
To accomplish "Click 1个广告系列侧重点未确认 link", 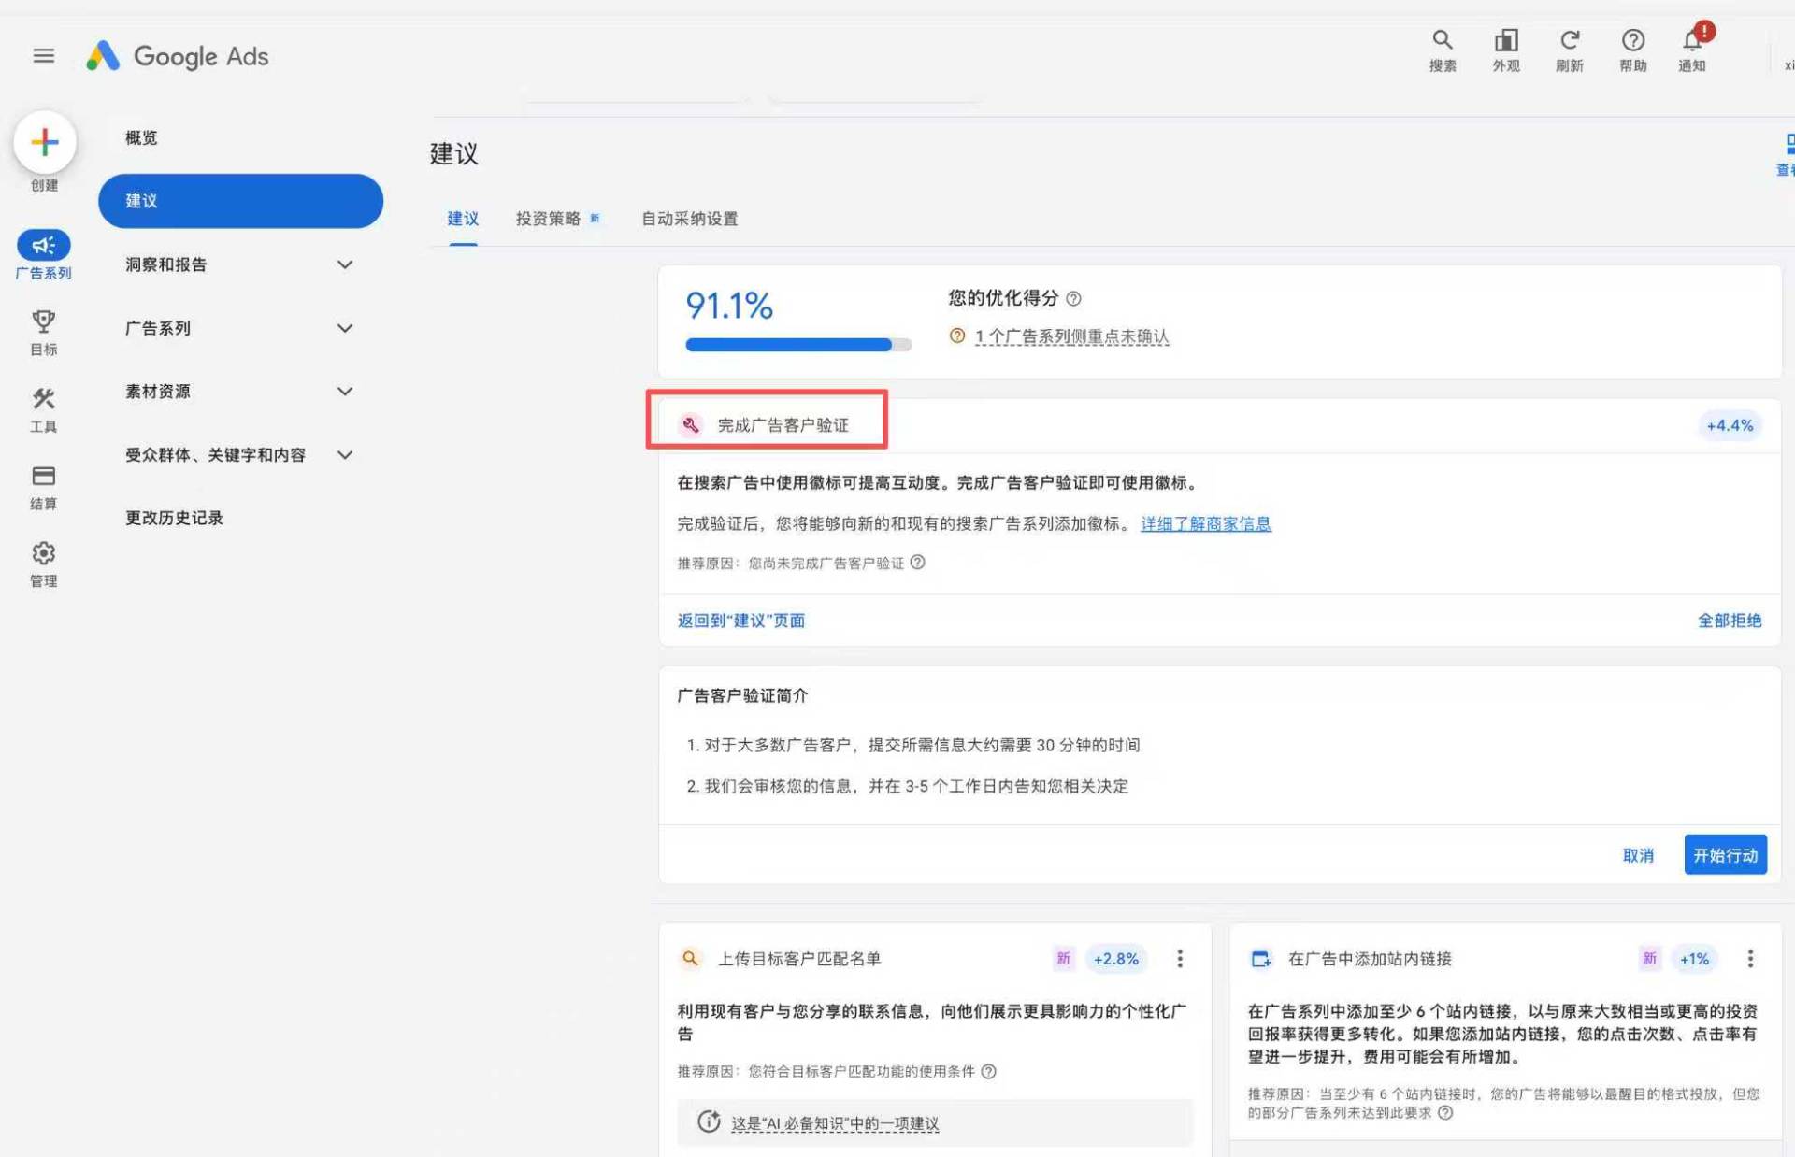I will [x=1071, y=336].
